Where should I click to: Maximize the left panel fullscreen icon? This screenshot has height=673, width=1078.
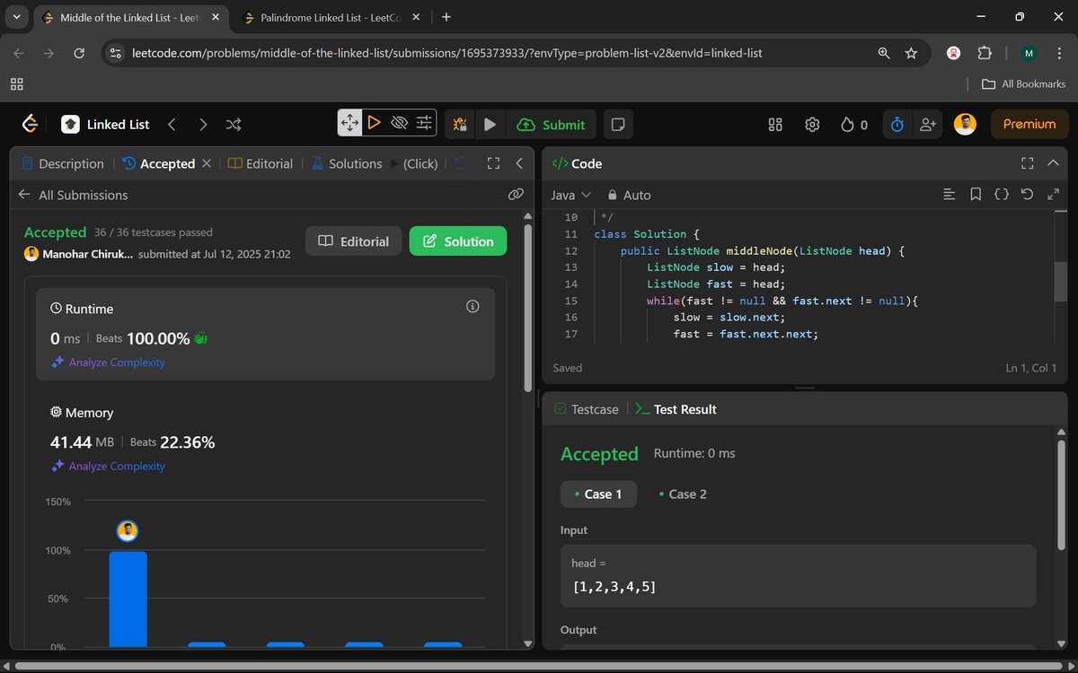492,163
